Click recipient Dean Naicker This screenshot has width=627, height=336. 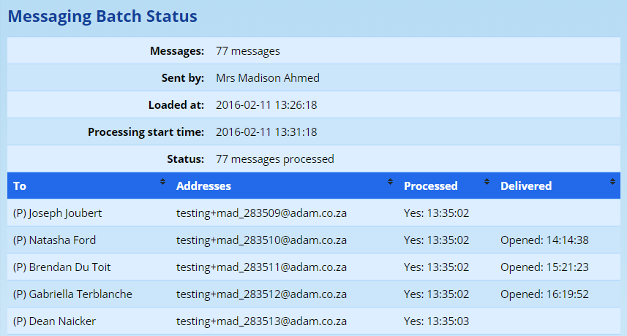(x=55, y=321)
